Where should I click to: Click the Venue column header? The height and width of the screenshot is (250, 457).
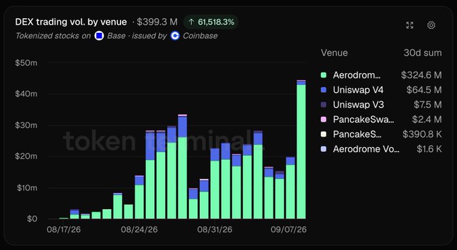[335, 53]
